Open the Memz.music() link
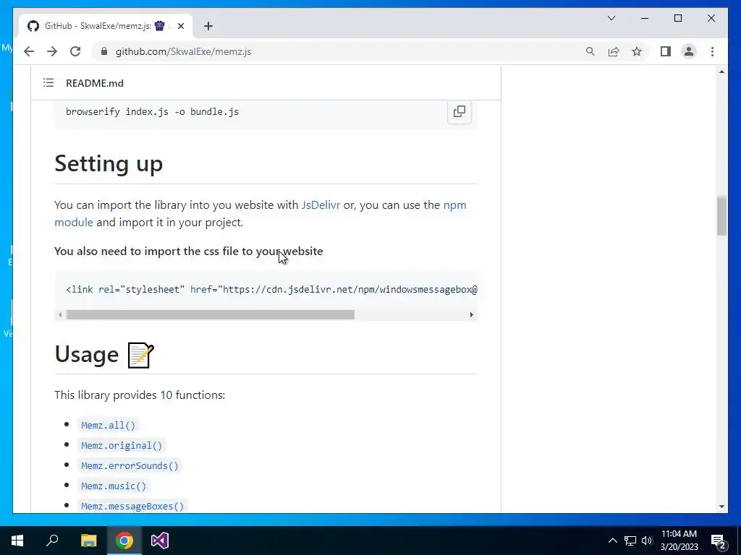The height and width of the screenshot is (555, 741). pyautogui.click(x=114, y=486)
